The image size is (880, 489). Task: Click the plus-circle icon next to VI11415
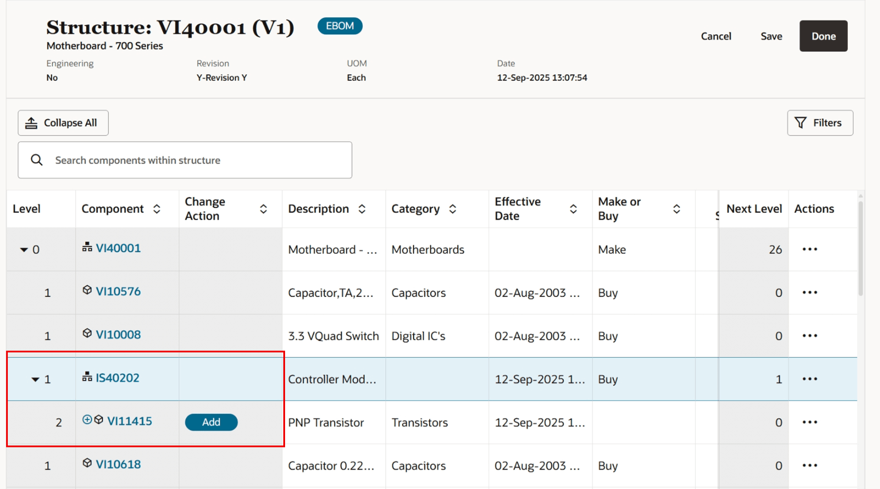(87, 419)
